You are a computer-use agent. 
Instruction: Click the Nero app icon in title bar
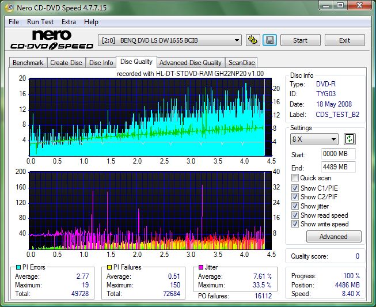click(x=10, y=7)
